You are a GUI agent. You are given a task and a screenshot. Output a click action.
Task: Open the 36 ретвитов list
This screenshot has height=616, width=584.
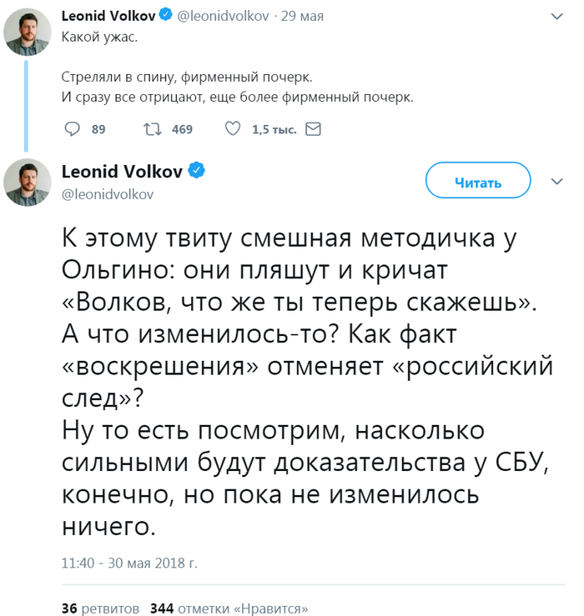100,608
